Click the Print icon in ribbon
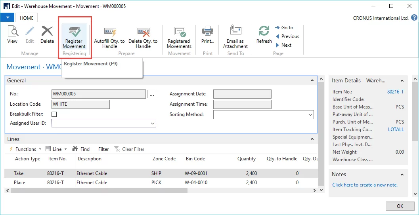 coord(207,32)
